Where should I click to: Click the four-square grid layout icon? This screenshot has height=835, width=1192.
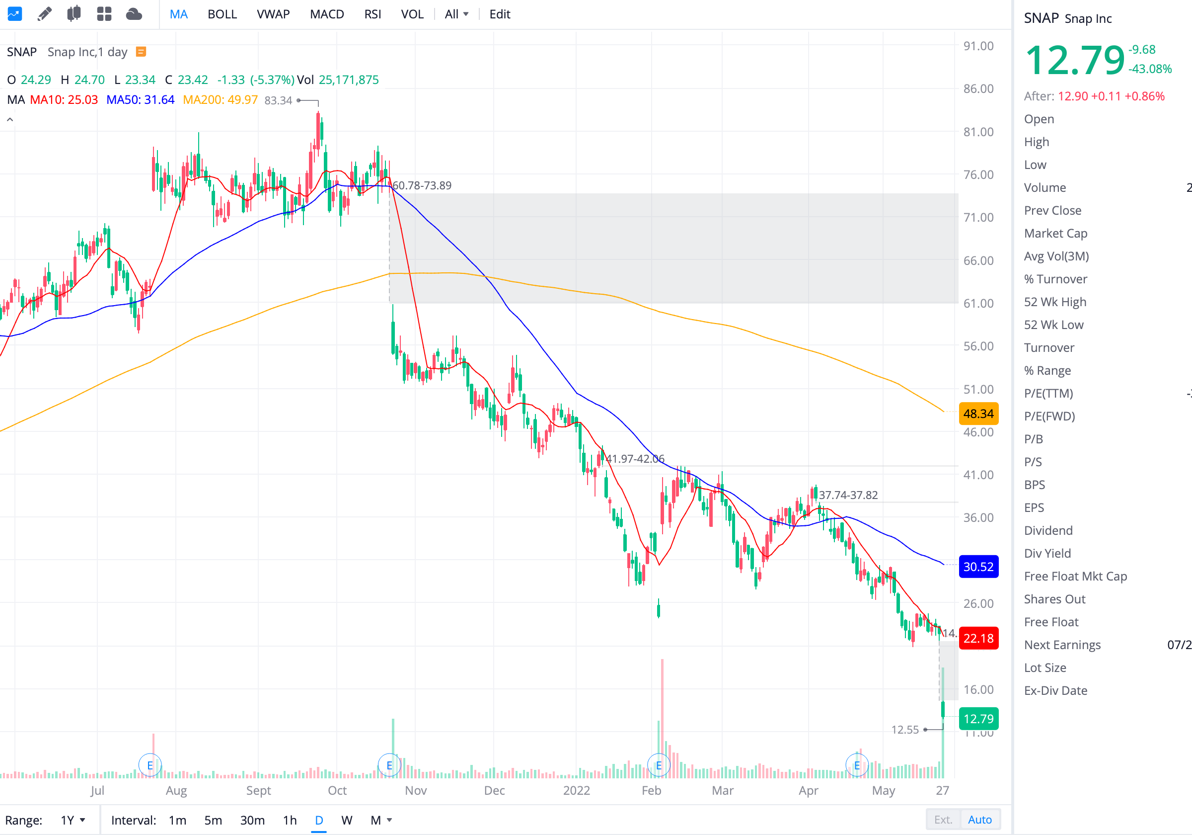tap(104, 14)
